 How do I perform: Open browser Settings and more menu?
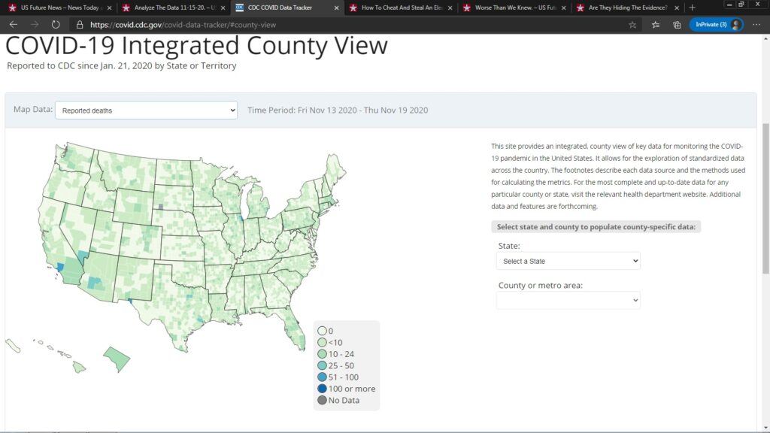pos(756,24)
